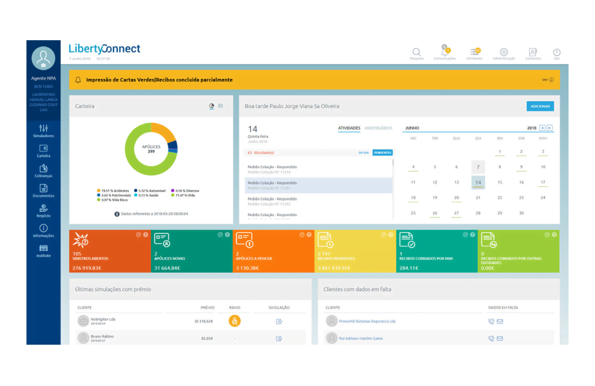Toggle the PENDENTES activities filter
This screenshot has height=386, width=595.
pos(383,152)
